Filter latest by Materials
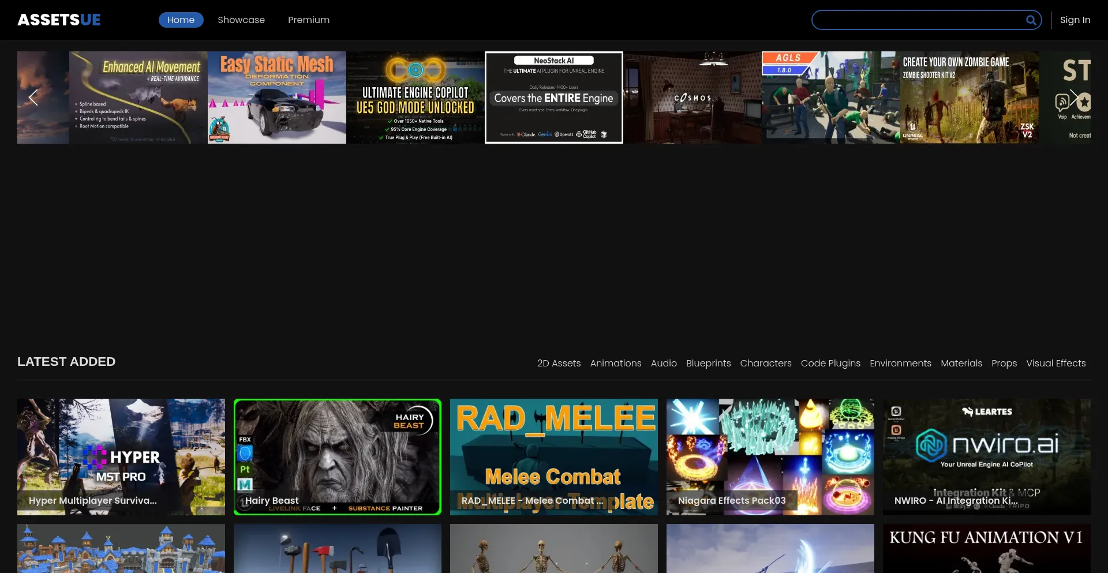Image resolution: width=1108 pixels, height=573 pixels. point(961,364)
